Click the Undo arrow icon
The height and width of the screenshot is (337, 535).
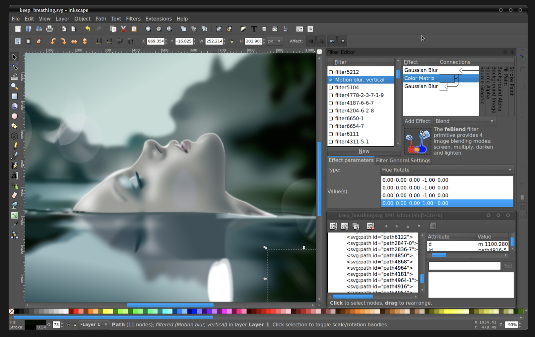88,29
